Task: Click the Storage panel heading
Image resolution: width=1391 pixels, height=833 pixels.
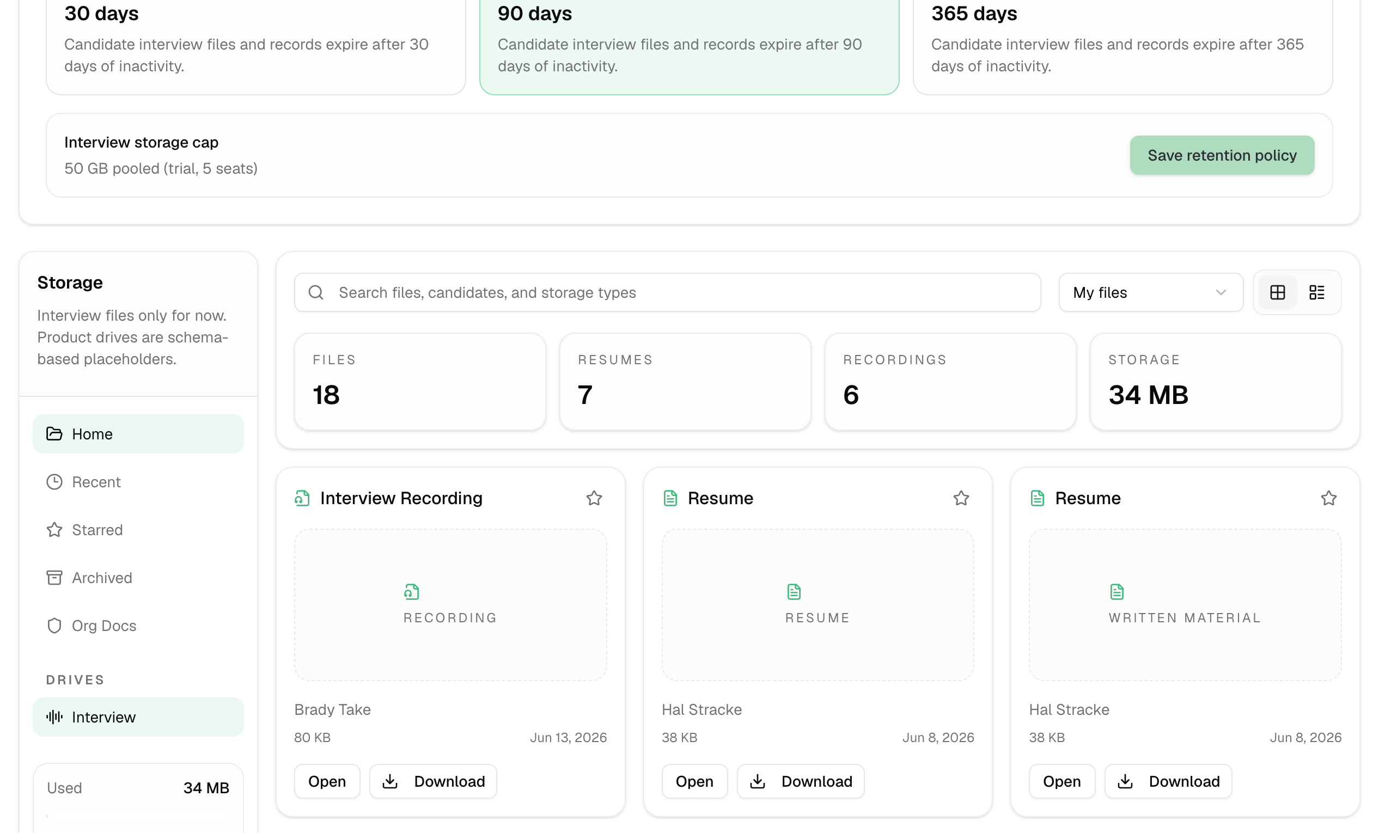Action: [70, 283]
